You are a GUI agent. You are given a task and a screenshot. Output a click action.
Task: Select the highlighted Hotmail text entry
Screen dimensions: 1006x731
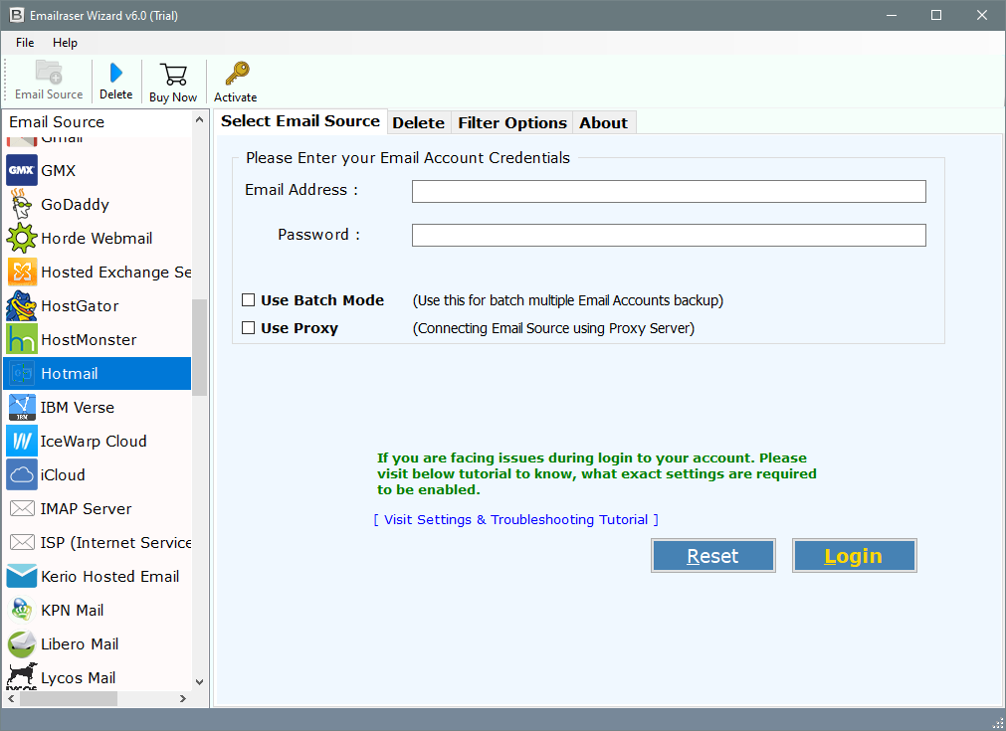70,373
